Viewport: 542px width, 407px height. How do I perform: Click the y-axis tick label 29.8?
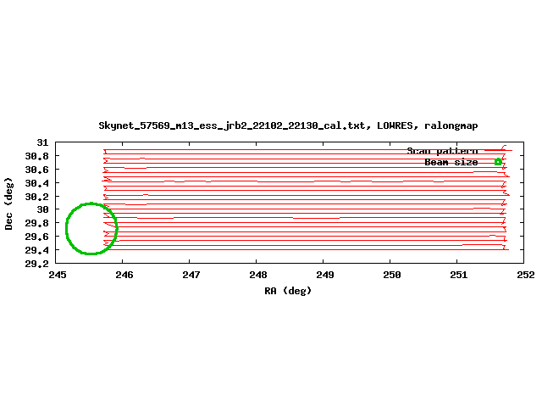tap(37, 223)
